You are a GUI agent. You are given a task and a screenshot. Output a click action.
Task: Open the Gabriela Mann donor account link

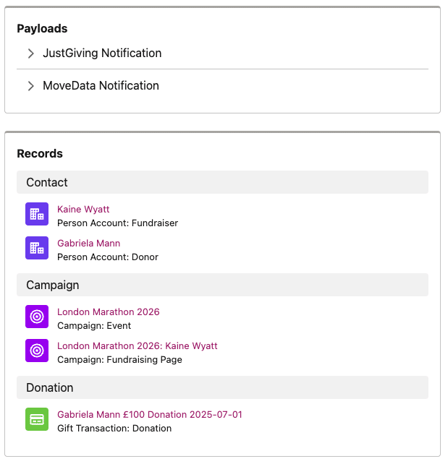click(x=88, y=244)
